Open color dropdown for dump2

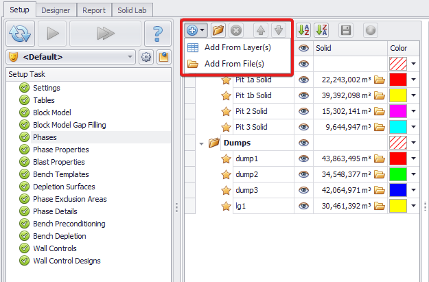point(413,174)
